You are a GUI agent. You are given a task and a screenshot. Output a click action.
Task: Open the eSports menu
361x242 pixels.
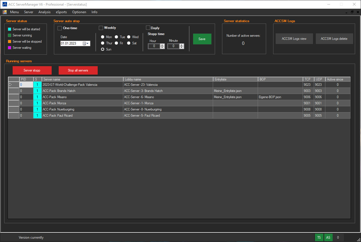[x=61, y=12]
